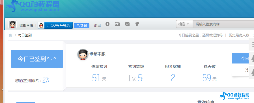Click the light bulb notifications icon
This screenshot has width=254, height=103.
pos(137,24)
